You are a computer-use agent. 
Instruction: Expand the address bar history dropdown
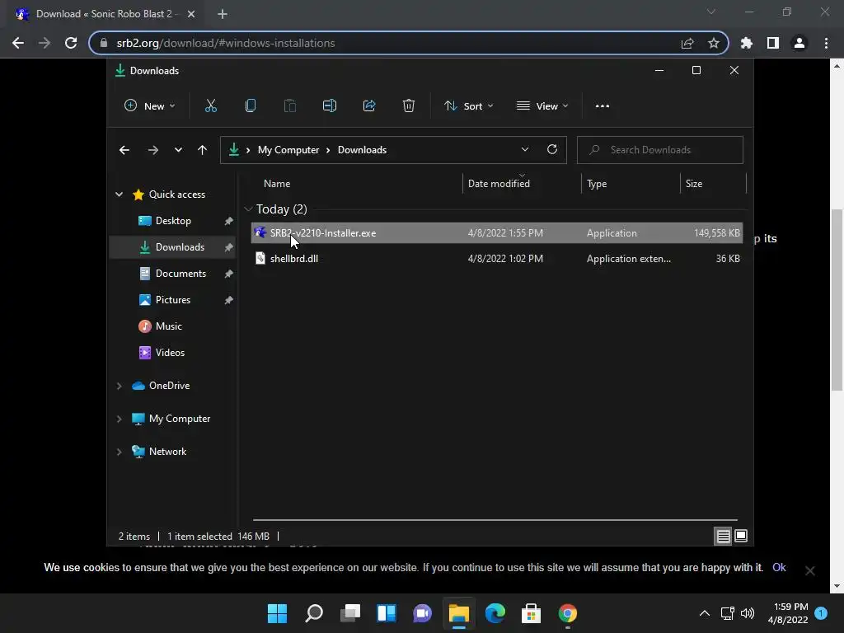click(x=525, y=150)
